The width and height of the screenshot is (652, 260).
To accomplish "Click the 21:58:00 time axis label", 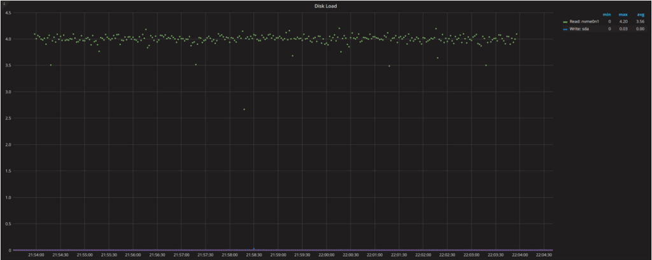I will pos(229,255).
